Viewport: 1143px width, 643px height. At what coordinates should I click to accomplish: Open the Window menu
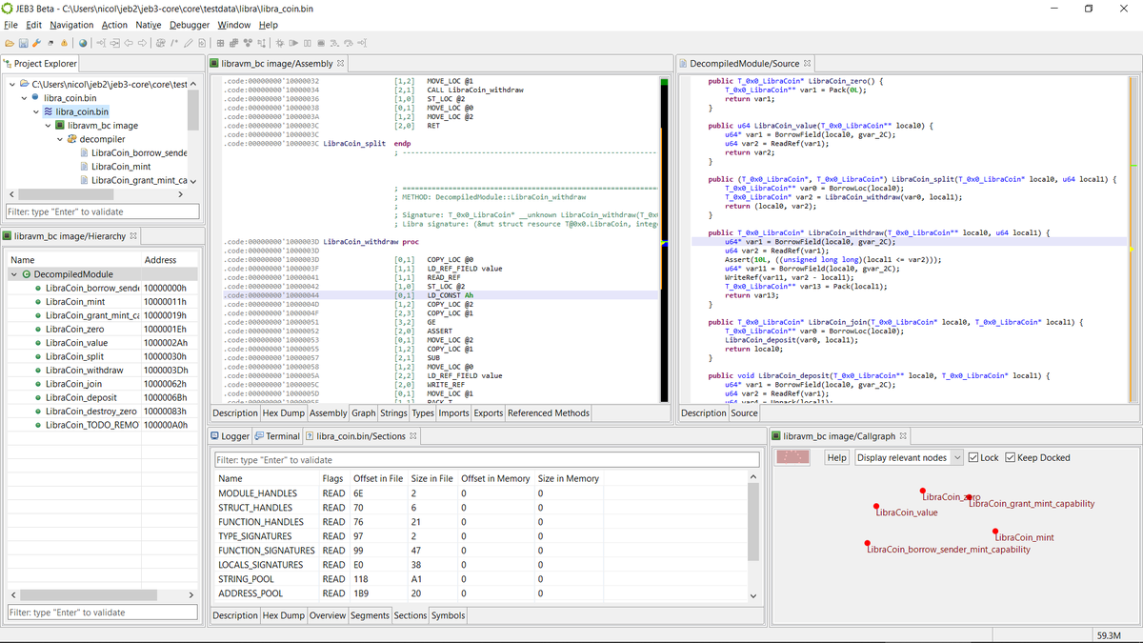[234, 25]
